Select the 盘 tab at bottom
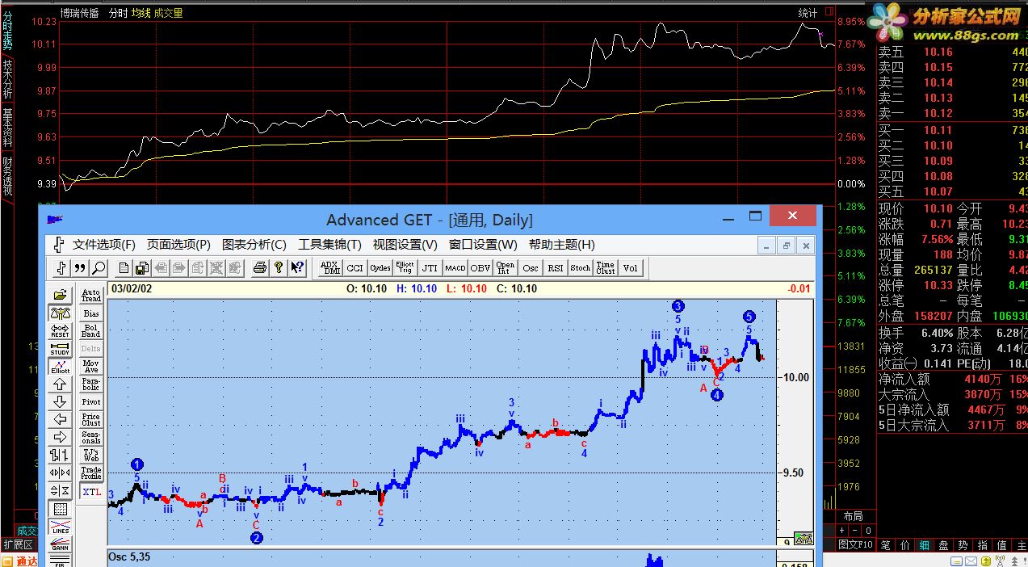This screenshot has width=1028, height=567. (x=943, y=545)
